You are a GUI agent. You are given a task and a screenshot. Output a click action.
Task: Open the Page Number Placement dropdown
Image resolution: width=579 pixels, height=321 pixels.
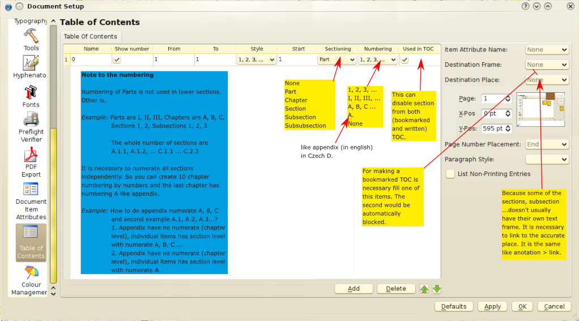pyautogui.click(x=547, y=144)
